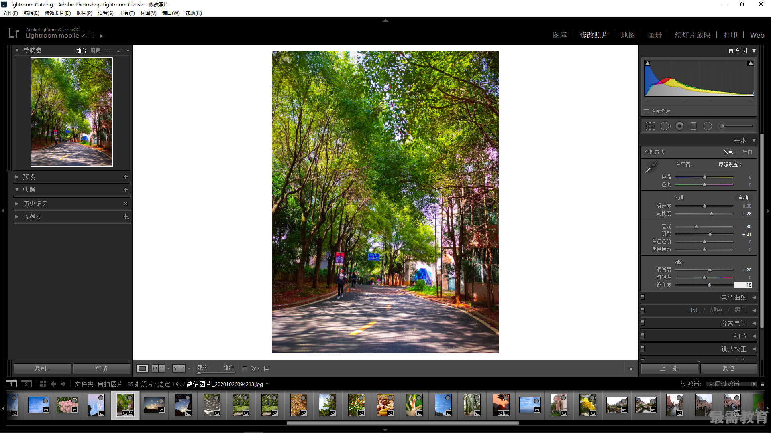Adjust the Highlights slider handle
This screenshot has height=433, width=771.
point(696,227)
